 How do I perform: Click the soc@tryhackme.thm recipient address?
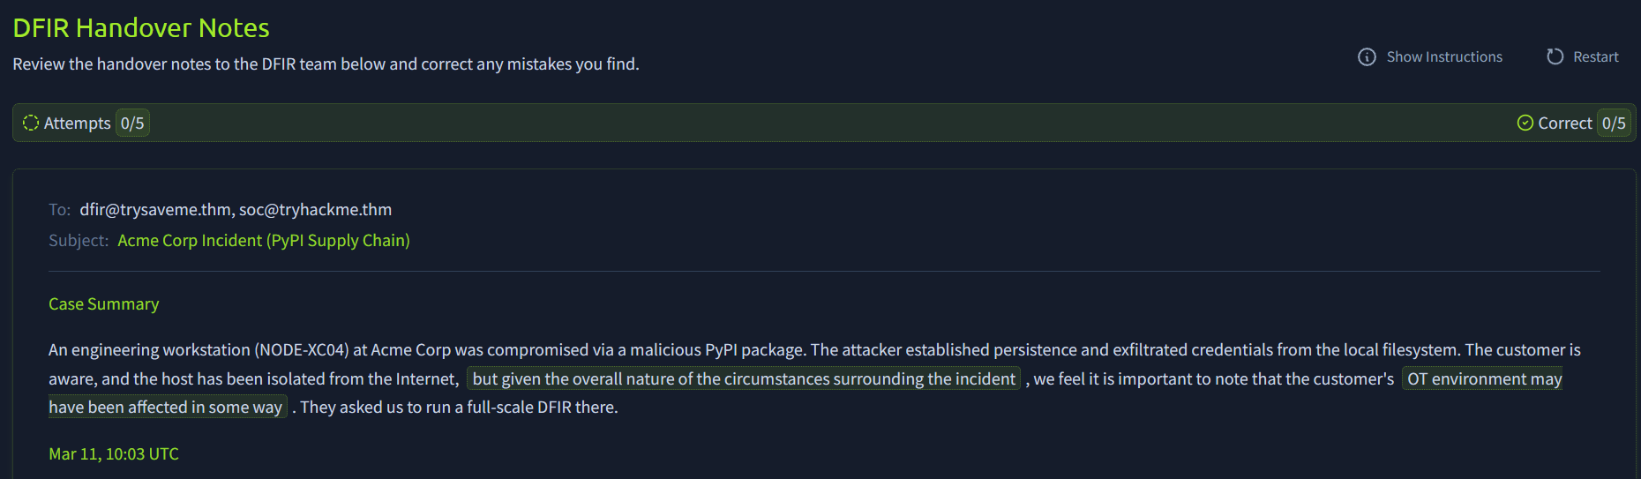[x=315, y=210]
